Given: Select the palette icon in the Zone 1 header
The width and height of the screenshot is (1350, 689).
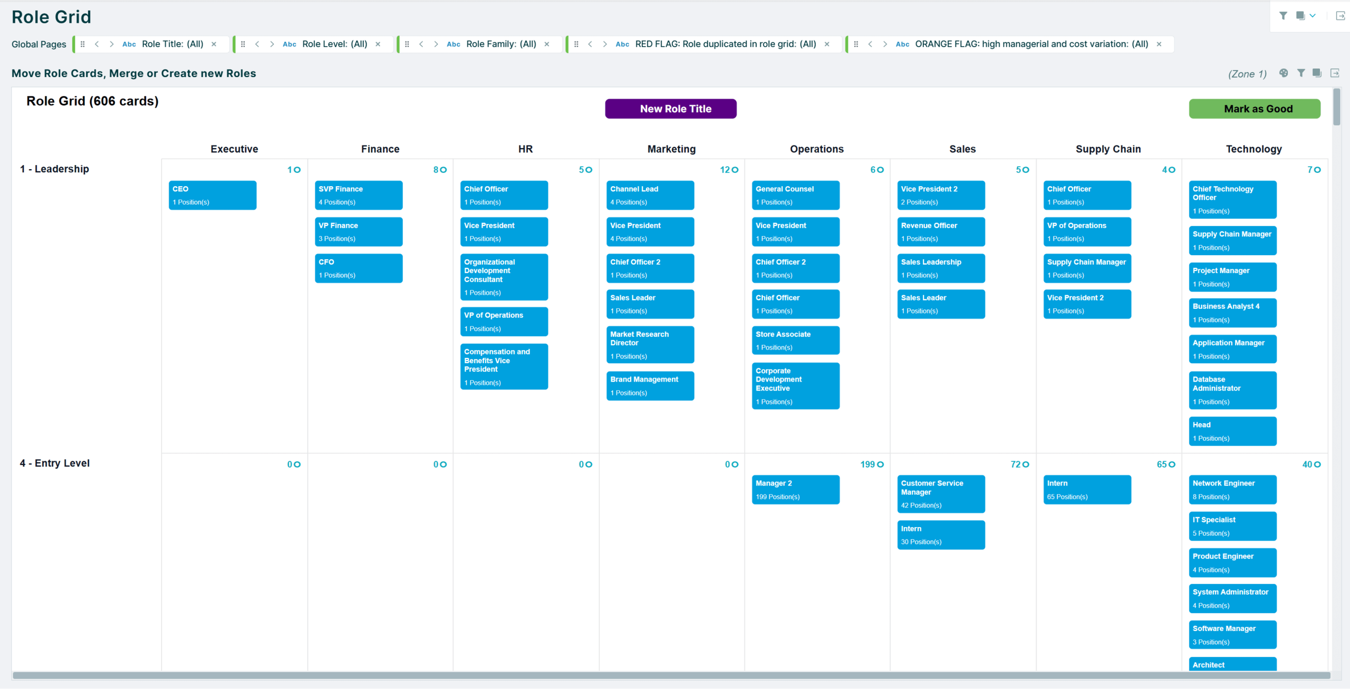Looking at the screenshot, I should click(x=1284, y=73).
